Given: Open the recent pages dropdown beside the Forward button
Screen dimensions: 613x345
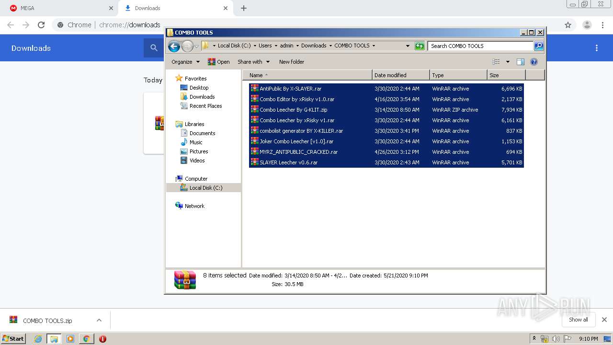Looking at the screenshot, I should click(196, 46).
